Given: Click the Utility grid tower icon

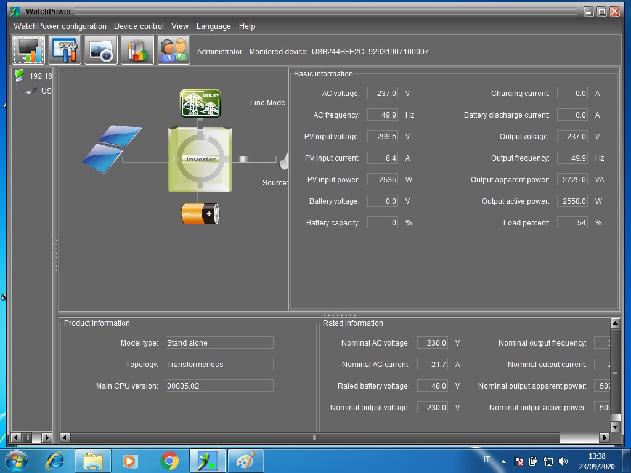Looking at the screenshot, I should tap(200, 103).
